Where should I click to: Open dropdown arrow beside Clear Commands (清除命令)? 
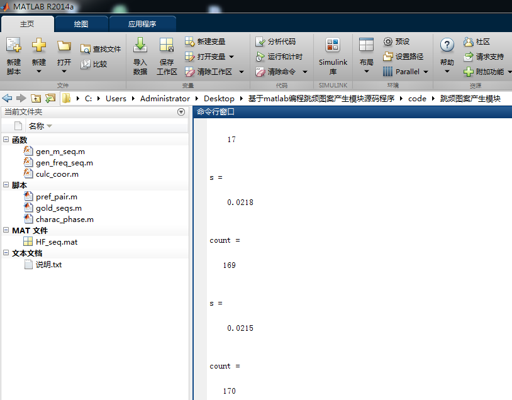pyautogui.click(x=304, y=72)
